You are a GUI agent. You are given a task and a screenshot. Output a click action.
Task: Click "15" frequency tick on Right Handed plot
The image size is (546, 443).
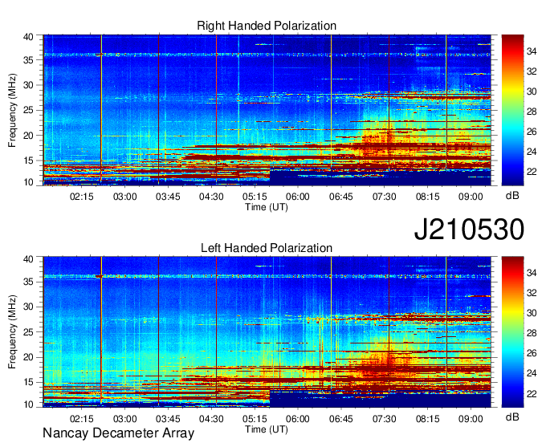(28, 161)
